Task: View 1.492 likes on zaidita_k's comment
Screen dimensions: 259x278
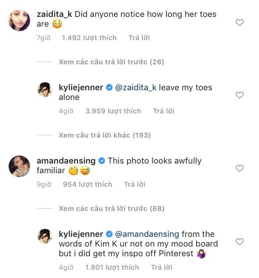Action: pos(89,38)
